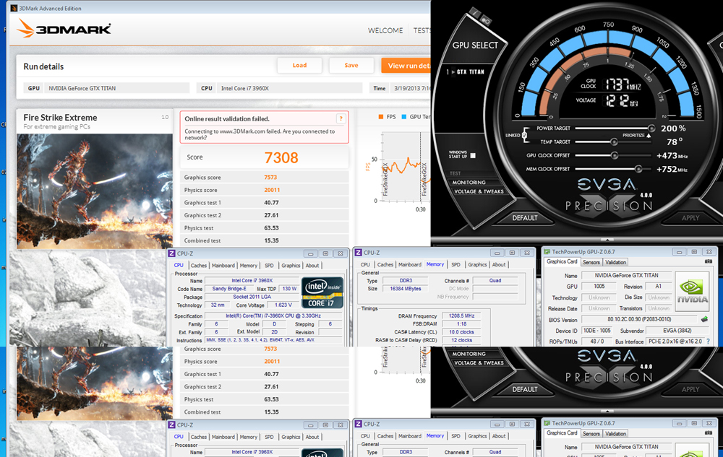Click the Save button in Run details
Image resolution: width=723 pixels, height=457 pixels.
pos(351,66)
